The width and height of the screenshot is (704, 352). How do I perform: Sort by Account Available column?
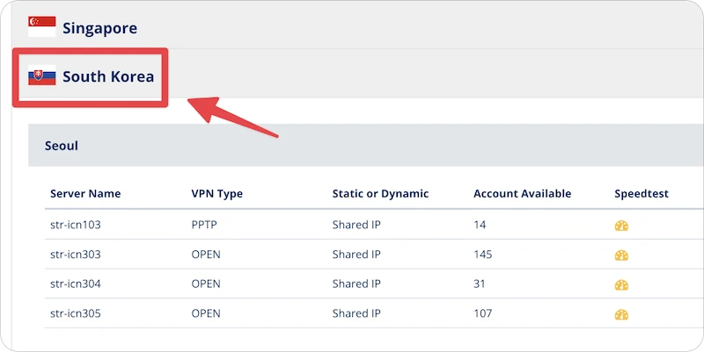(x=522, y=193)
